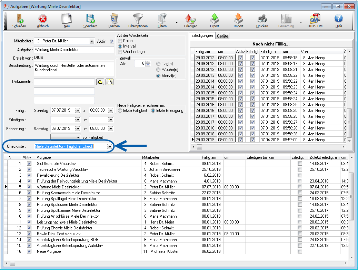
Task: Open time picker for Fällig time
Action: click(x=110, y=110)
